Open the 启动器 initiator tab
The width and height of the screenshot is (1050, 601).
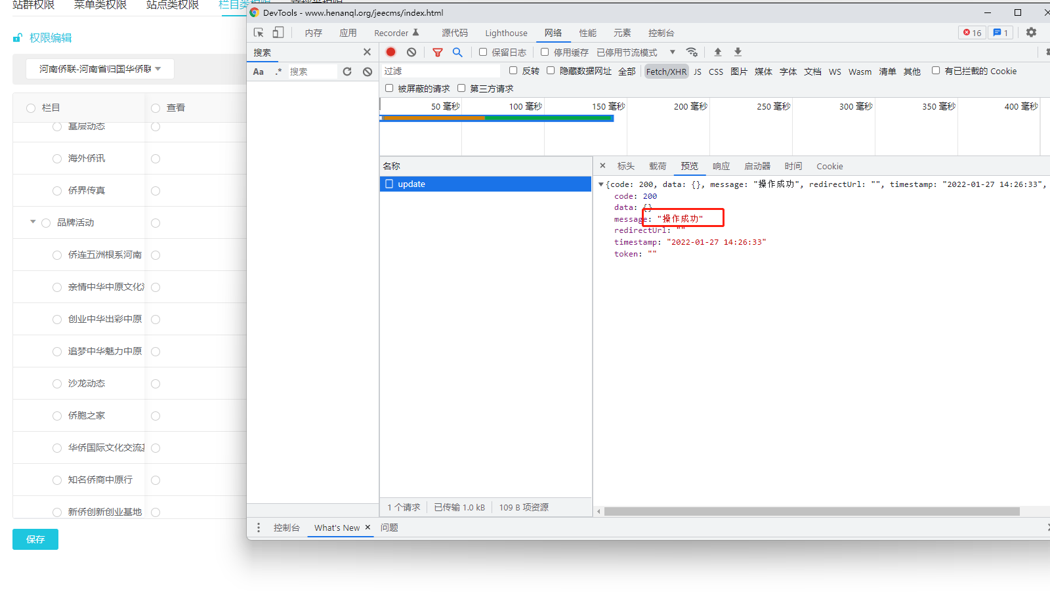click(x=757, y=166)
